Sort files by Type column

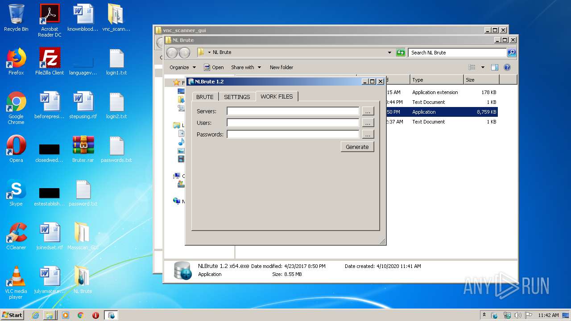[437, 80]
